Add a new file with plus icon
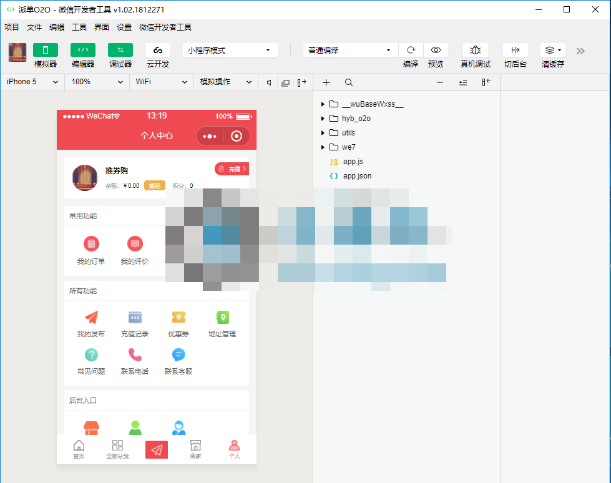This screenshot has width=611, height=483. pos(326,82)
